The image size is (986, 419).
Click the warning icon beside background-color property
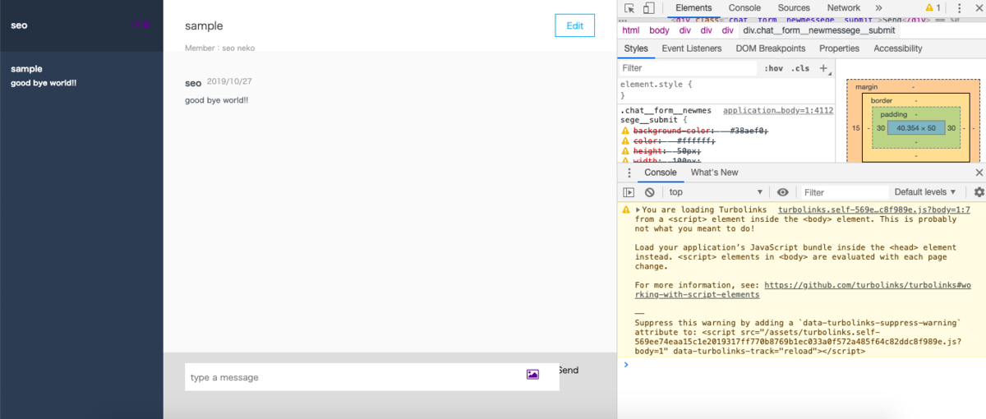click(625, 131)
